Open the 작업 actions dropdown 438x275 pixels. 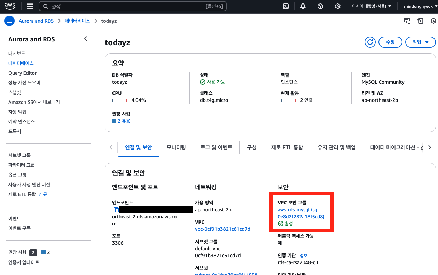(x=421, y=42)
